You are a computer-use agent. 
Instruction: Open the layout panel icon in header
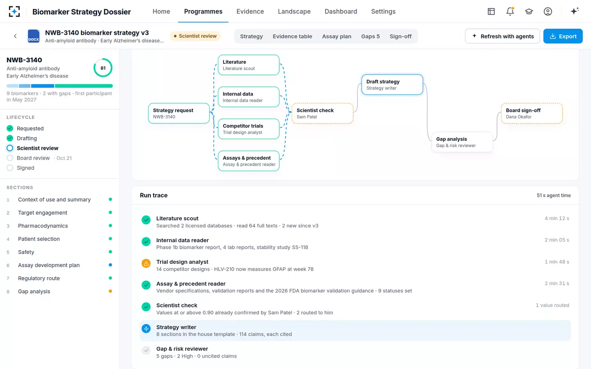[x=491, y=11]
